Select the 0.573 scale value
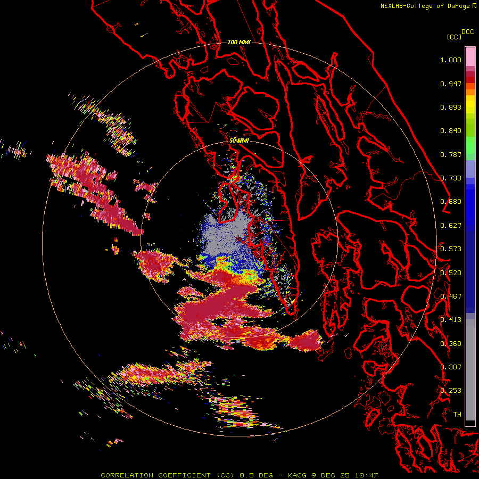This screenshot has width=479, height=479. point(451,249)
